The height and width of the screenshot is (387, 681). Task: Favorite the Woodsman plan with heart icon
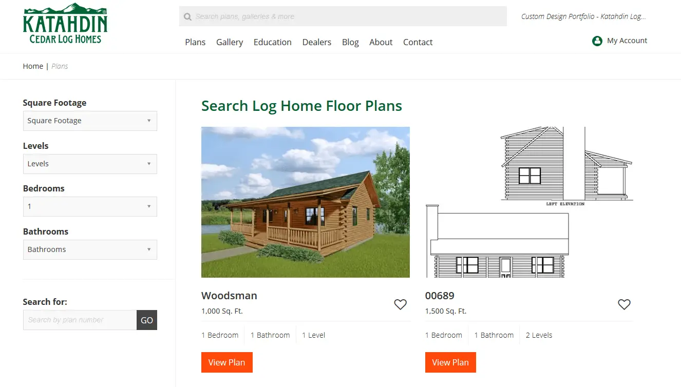[400, 304]
